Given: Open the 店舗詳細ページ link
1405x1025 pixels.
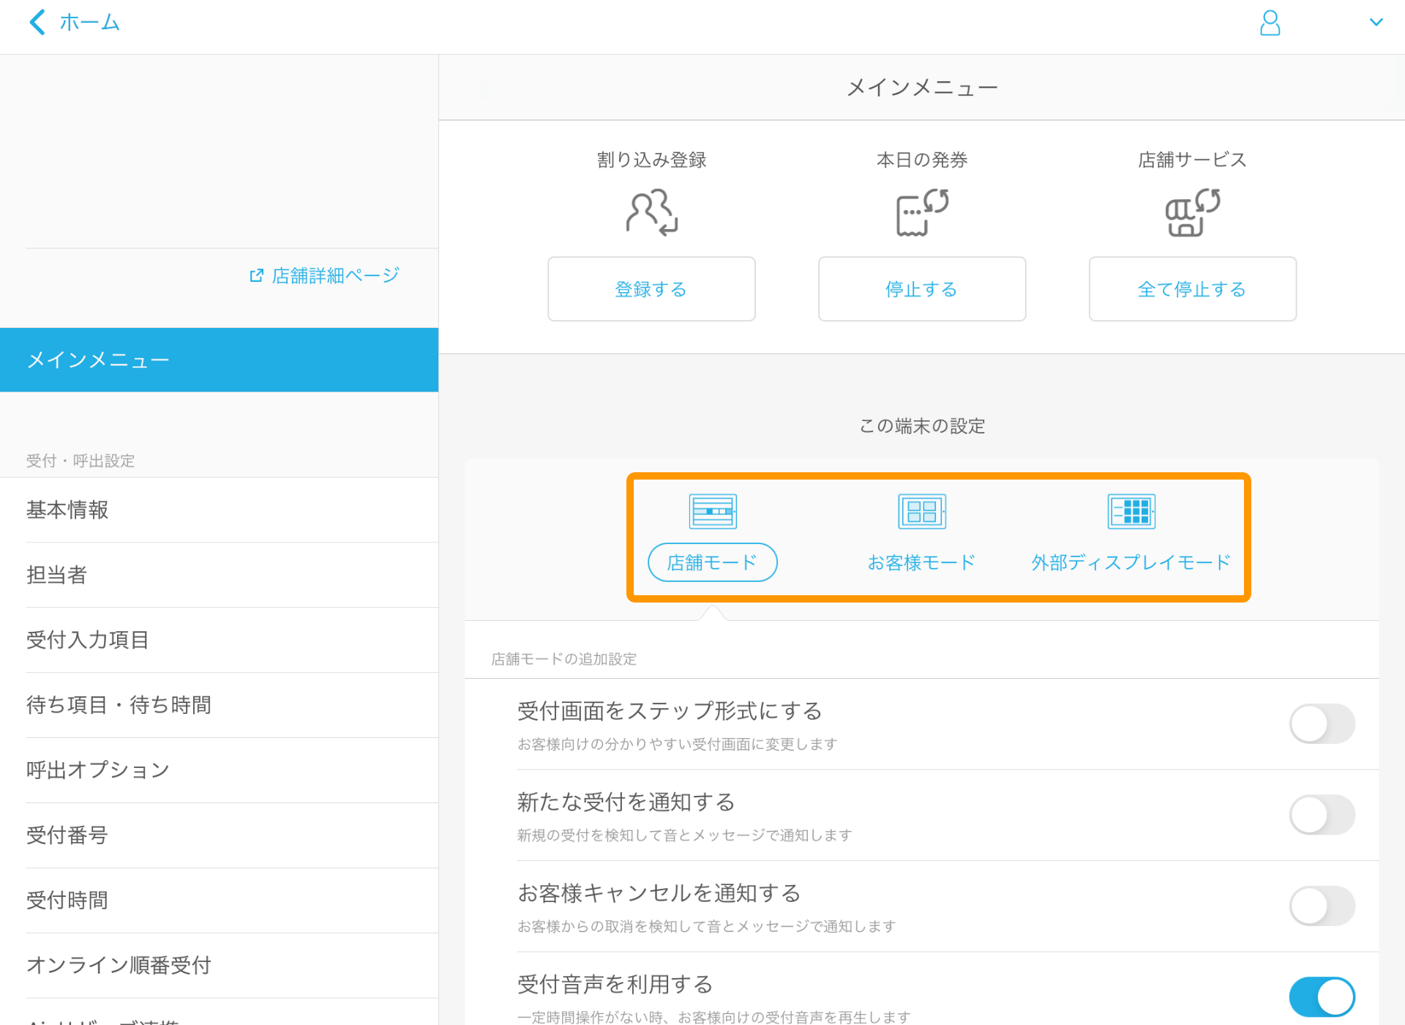Looking at the screenshot, I should click(x=334, y=275).
